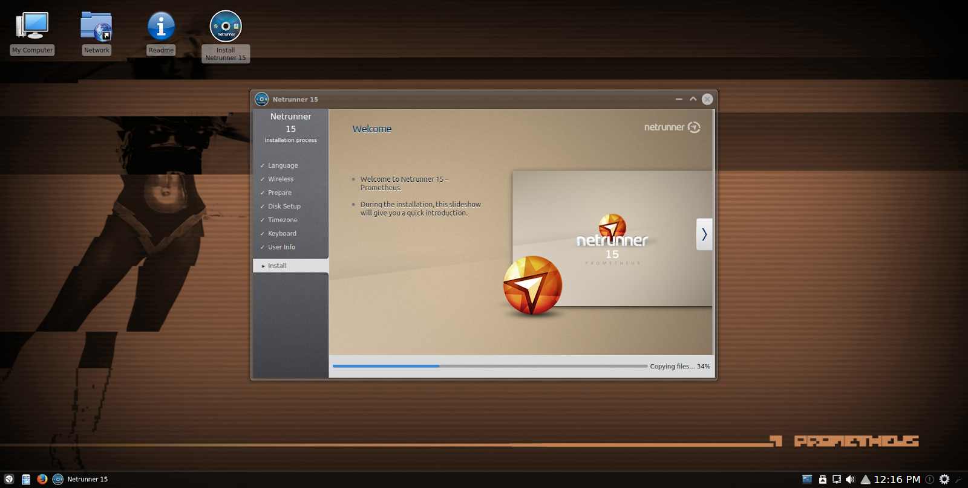Close the Netrunner 15 installer window
The image size is (968, 488).
click(707, 99)
